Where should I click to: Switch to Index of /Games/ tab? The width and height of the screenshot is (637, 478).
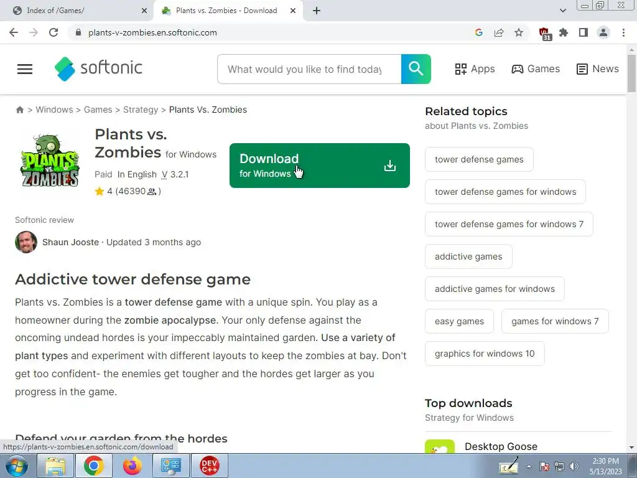(77, 11)
